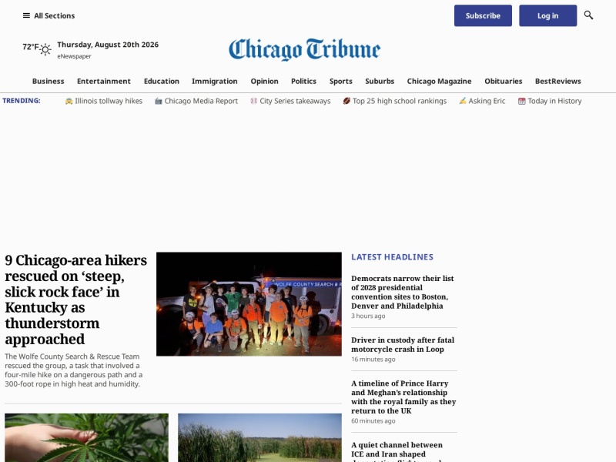Click the Wolfe County Search & Rescue summary text
This screenshot has height=462, width=616.
tap(73, 370)
